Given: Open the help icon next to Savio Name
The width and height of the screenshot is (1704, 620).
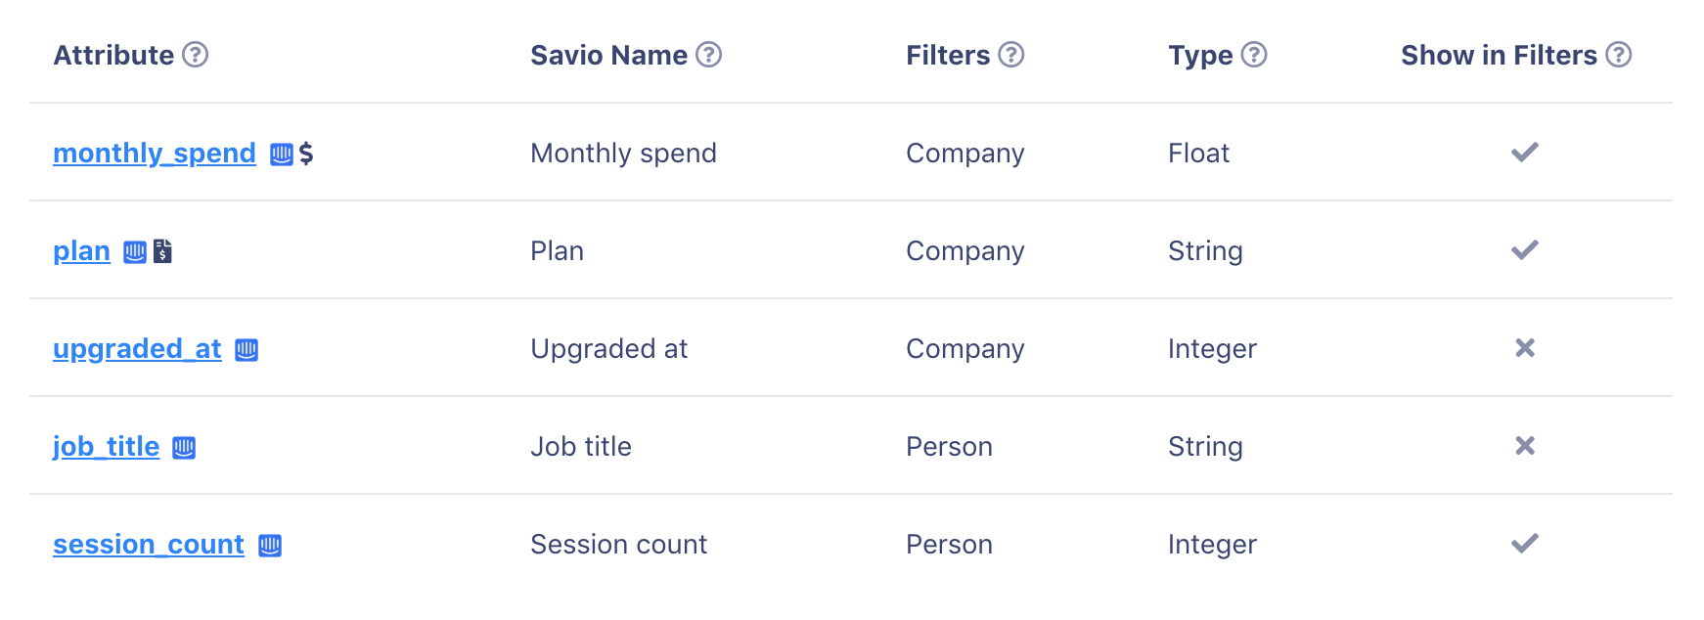Looking at the screenshot, I should 709,55.
